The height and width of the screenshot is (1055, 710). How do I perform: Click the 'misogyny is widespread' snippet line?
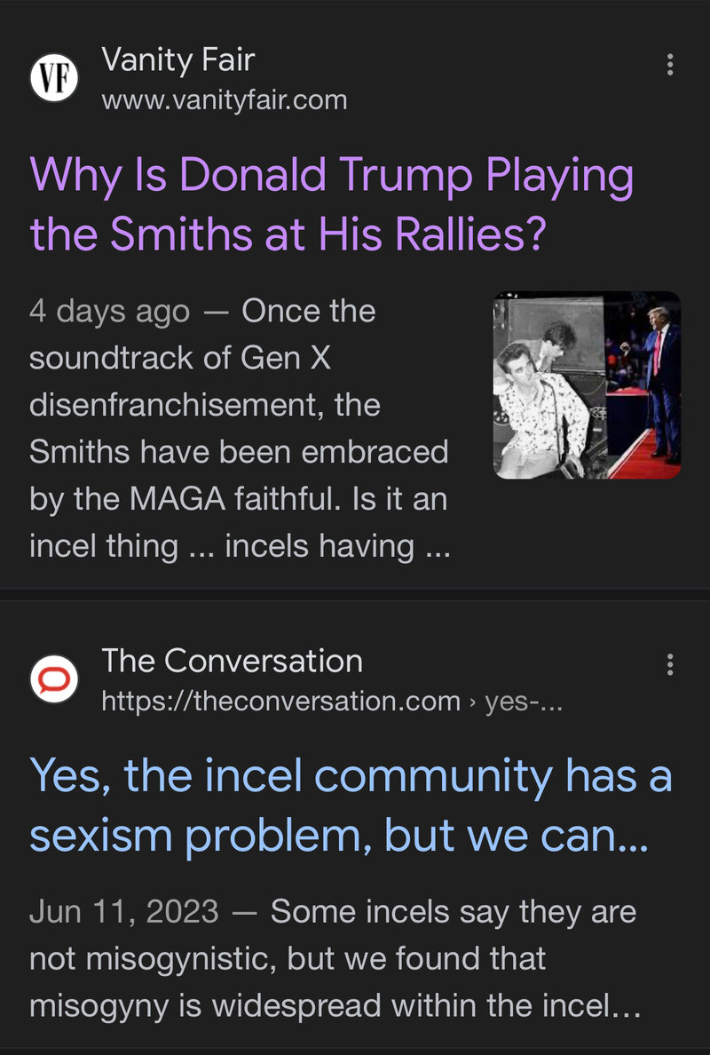point(334,1005)
